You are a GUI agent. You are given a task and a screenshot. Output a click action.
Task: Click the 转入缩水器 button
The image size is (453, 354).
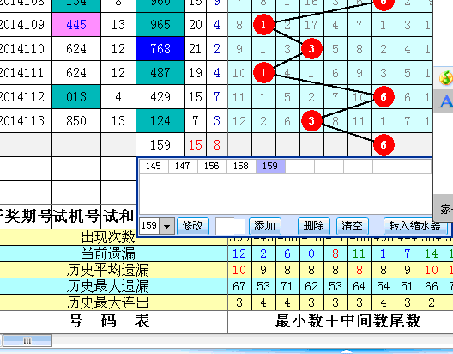point(414,226)
